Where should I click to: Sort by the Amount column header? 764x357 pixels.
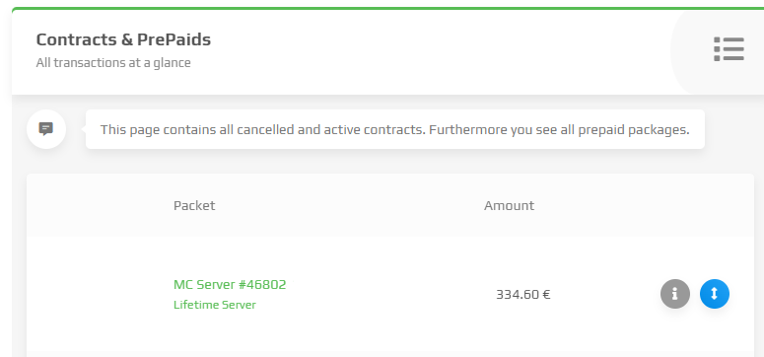pos(509,205)
